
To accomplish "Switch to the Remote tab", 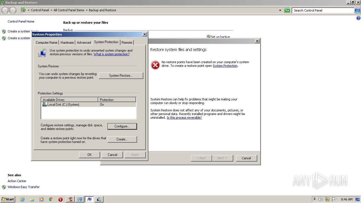I will point(127,43).
